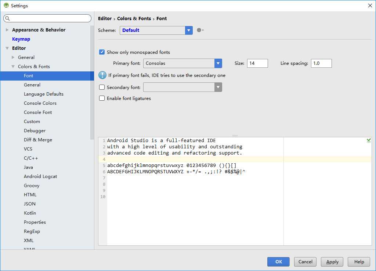The height and width of the screenshot is (271, 376).
Task: Uncheck Show only monospaced fonts
Action: pyautogui.click(x=102, y=52)
